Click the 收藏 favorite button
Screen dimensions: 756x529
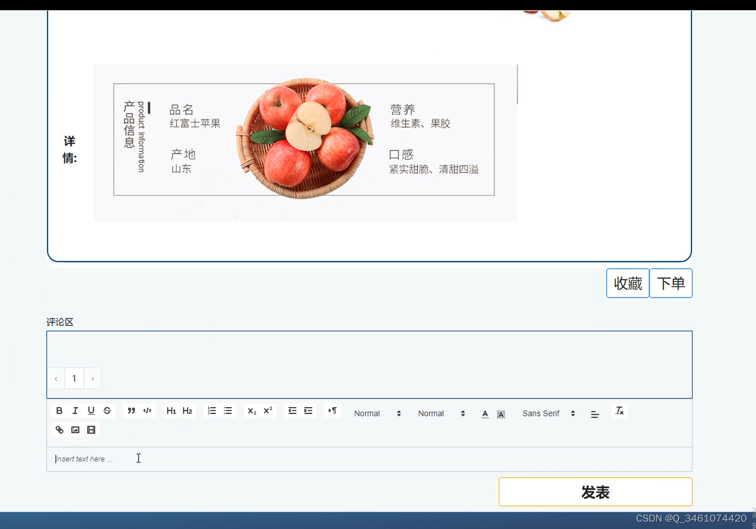point(628,283)
